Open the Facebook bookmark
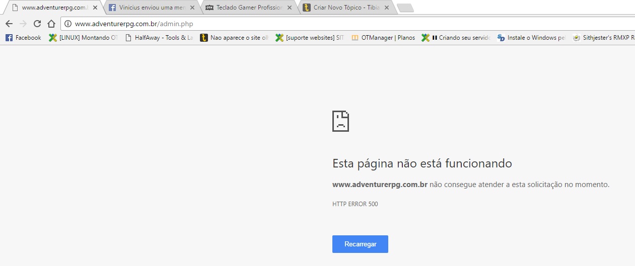This screenshot has height=266, width=635. [x=23, y=38]
